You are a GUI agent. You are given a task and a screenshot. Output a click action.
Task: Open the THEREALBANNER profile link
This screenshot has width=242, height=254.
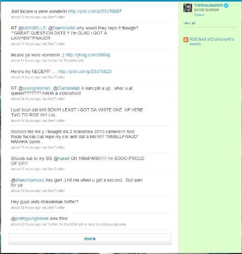point(208,6)
